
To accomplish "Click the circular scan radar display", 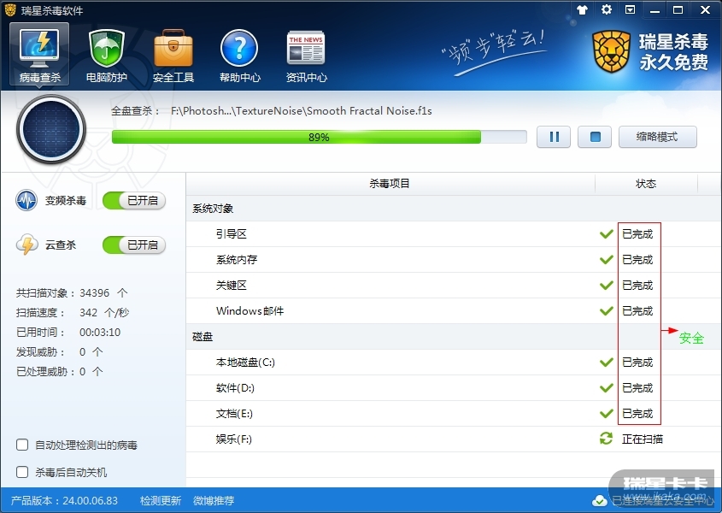I will coord(51,129).
